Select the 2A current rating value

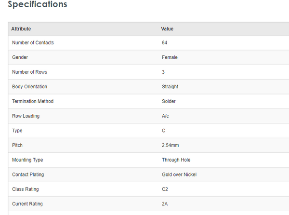point(165,204)
